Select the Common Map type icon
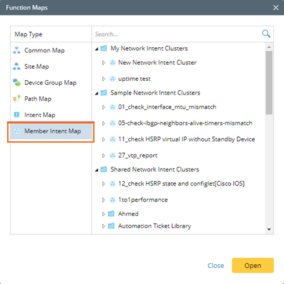 tap(17, 50)
